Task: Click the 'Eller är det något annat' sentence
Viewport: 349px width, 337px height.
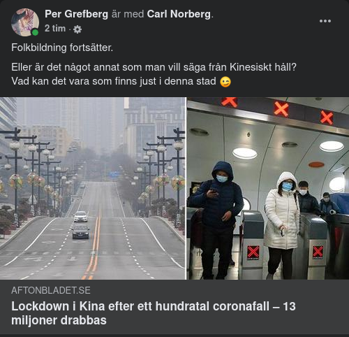Action: coord(154,67)
